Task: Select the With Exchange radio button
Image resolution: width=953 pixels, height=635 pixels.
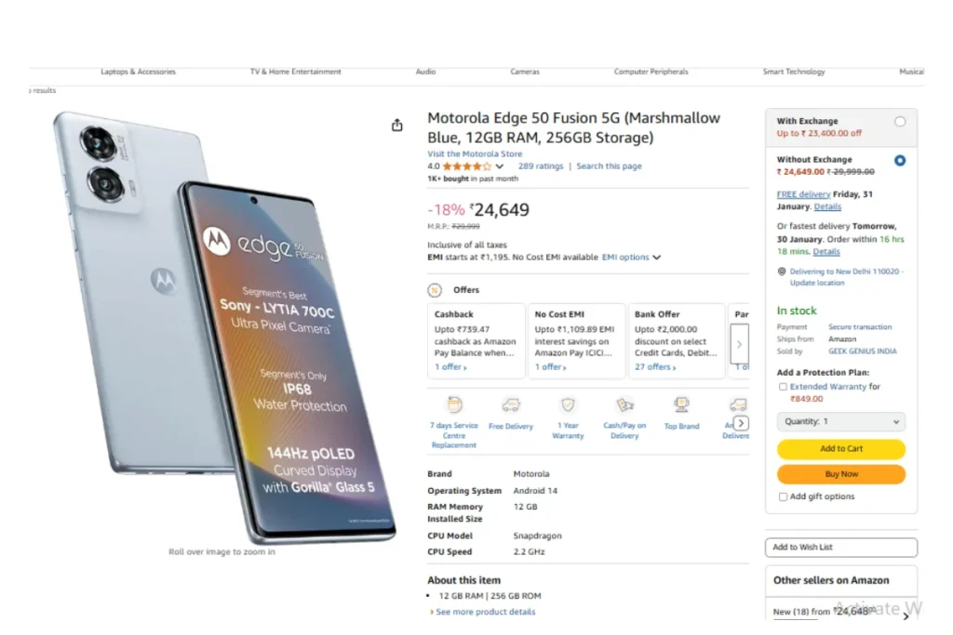Action: (x=900, y=122)
